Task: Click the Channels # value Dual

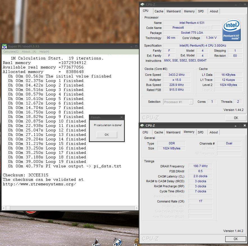Action: pos(229,143)
